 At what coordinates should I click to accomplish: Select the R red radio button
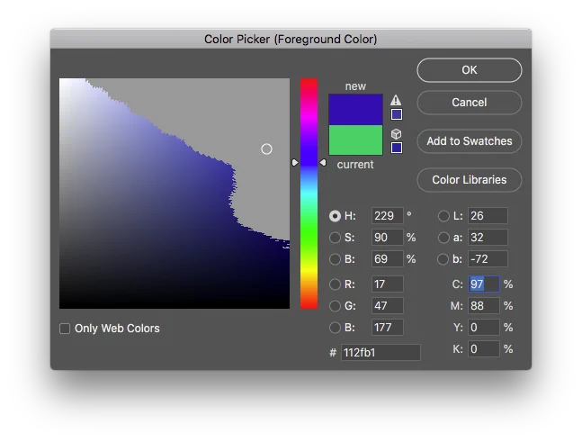(x=335, y=284)
